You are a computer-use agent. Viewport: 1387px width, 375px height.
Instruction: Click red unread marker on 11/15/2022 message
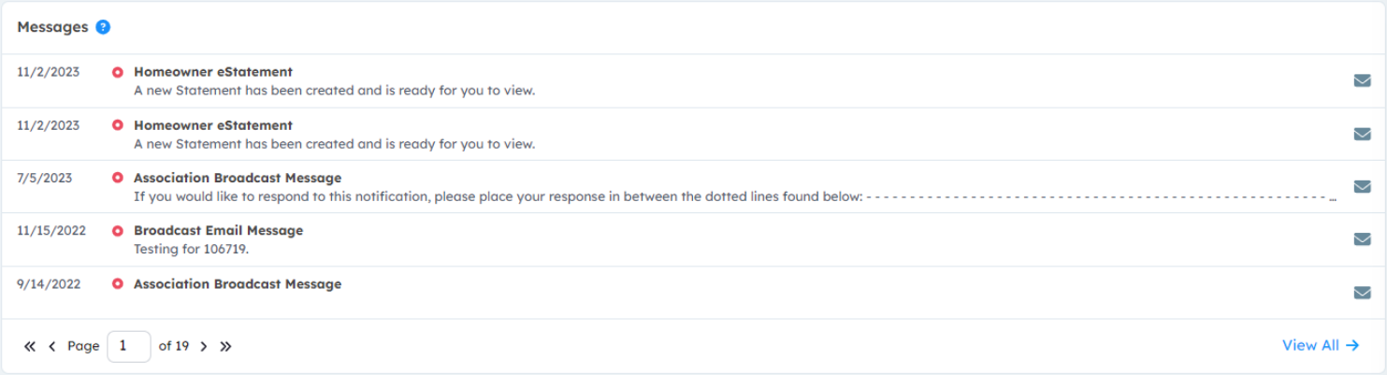[118, 231]
